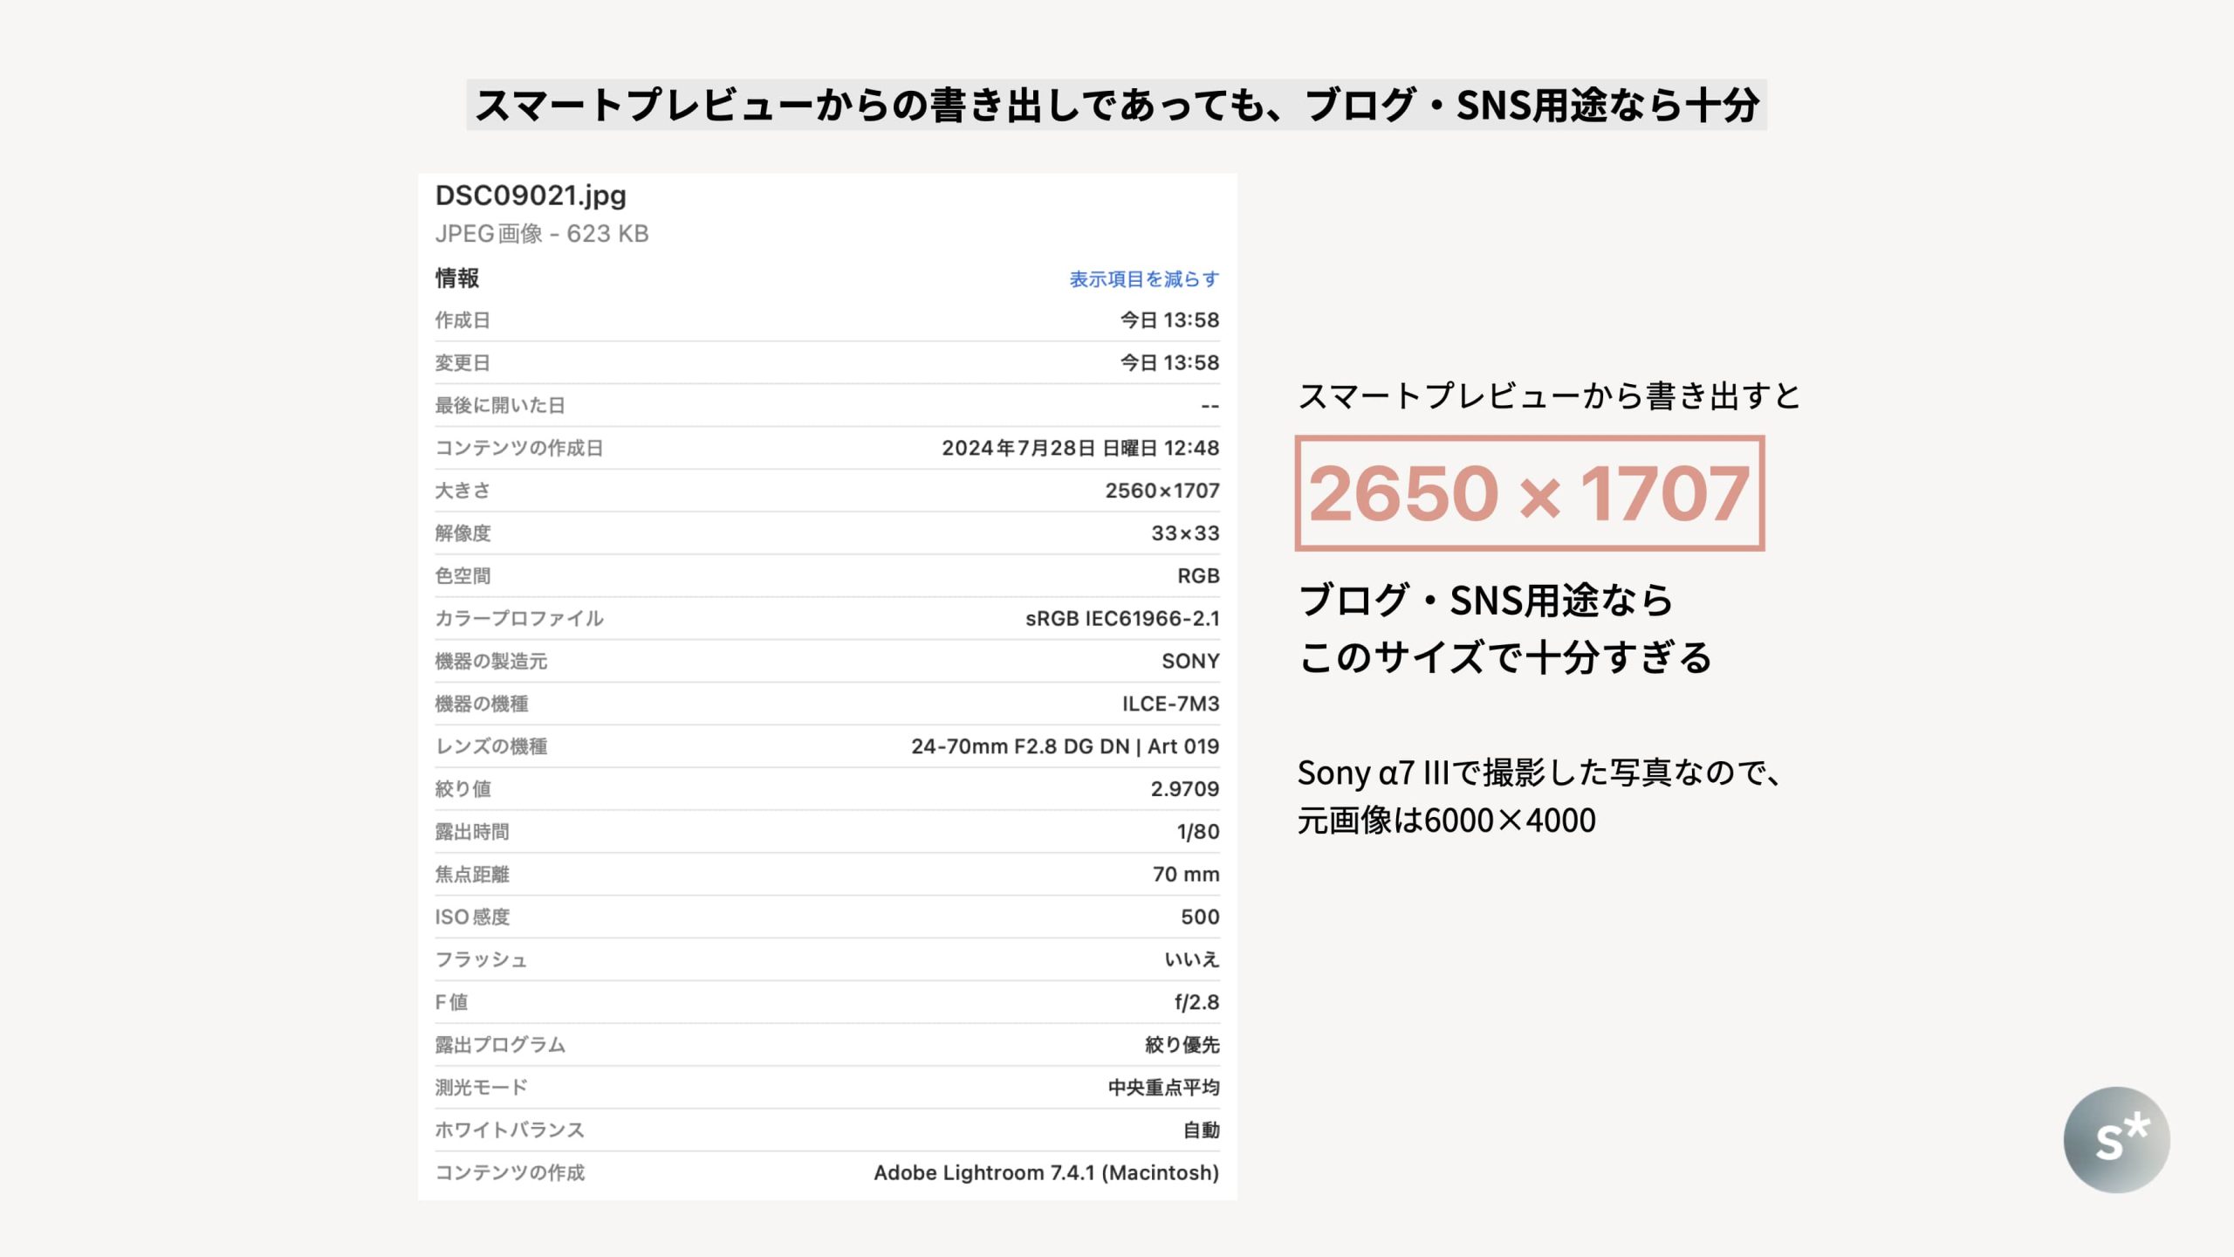Image resolution: width=2234 pixels, height=1257 pixels.
Task: Click the 機器の機種 ILCE-7M3 value
Action: coord(1170,704)
